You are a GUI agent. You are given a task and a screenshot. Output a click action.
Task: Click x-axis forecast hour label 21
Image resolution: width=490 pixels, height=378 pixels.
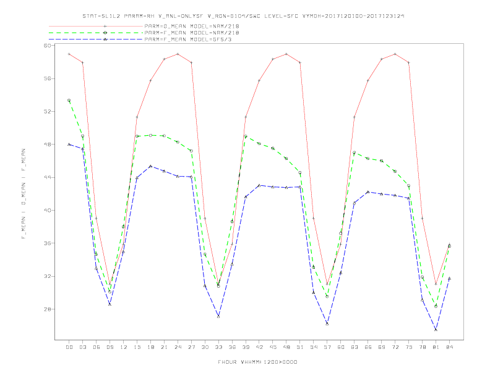pyautogui.click(x=164, y=347)
